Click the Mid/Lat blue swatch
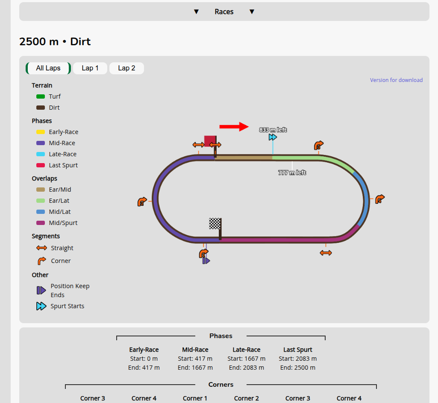 (x=41, y=212)
